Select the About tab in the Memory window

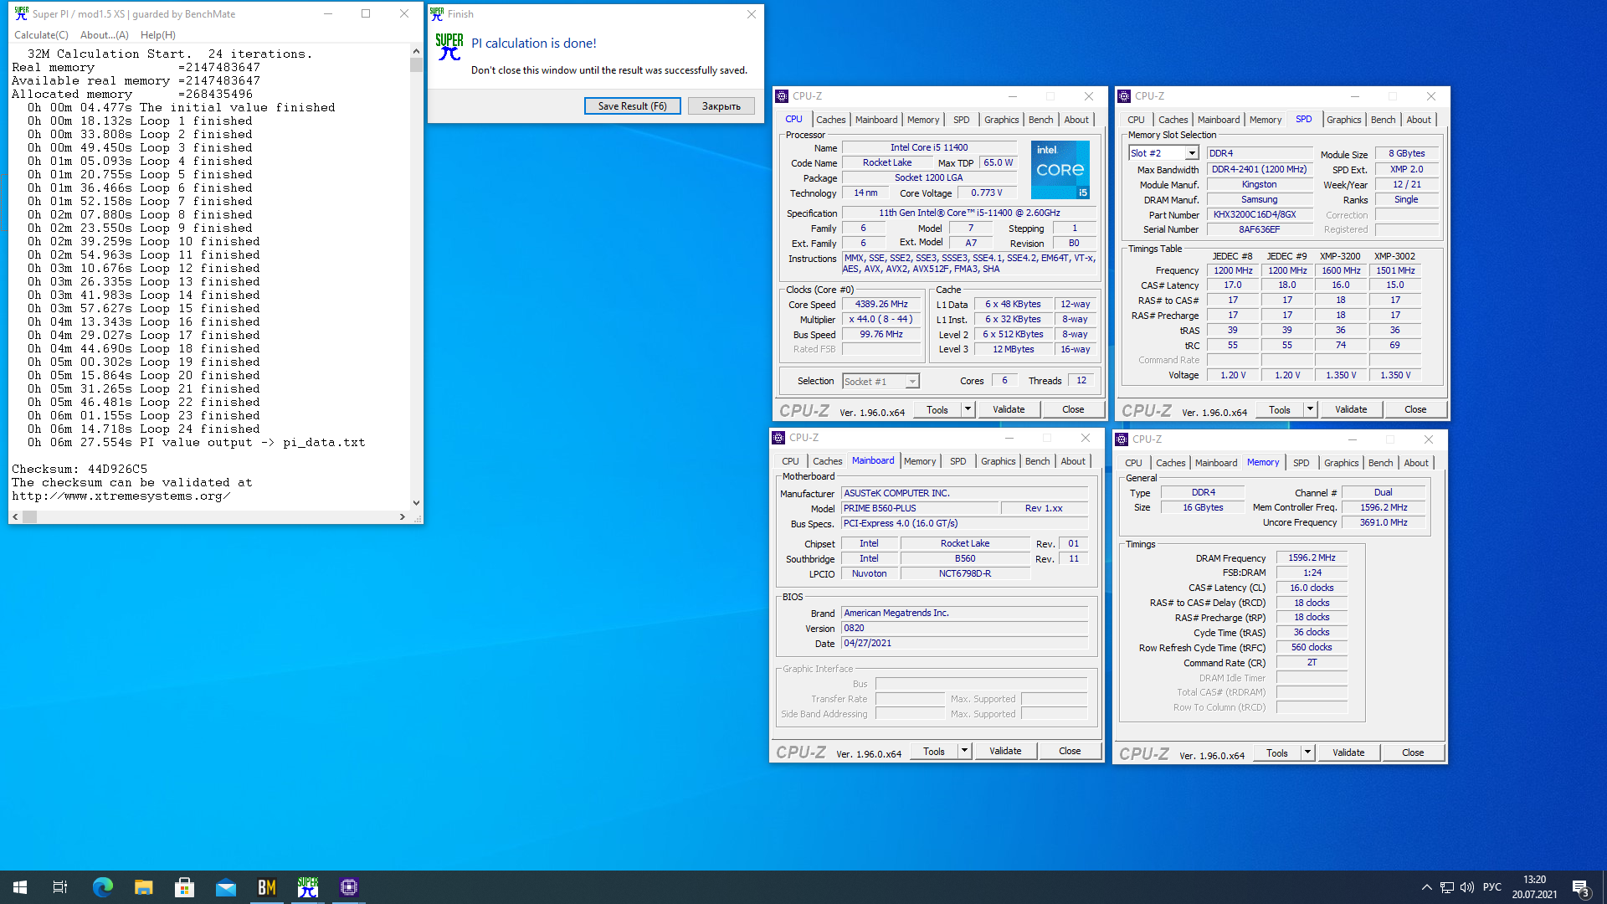(1416, 463)
